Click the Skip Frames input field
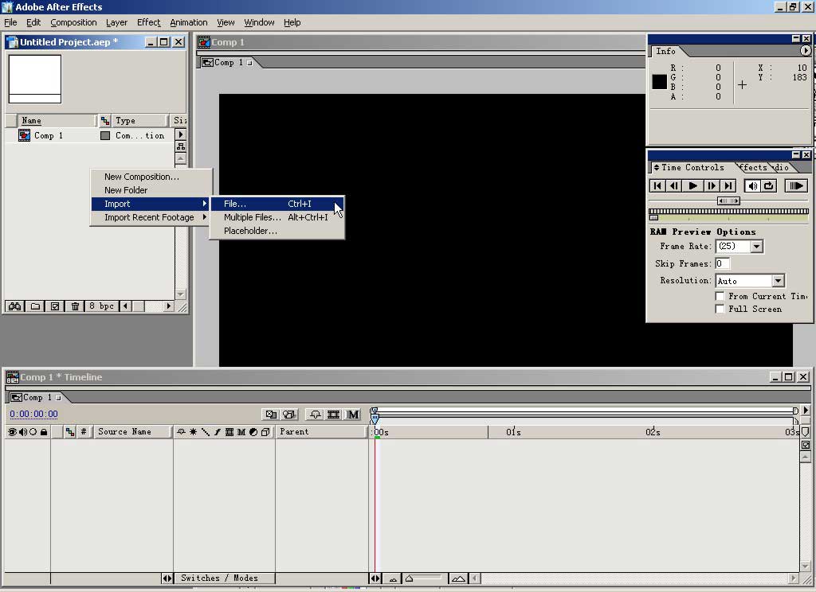The width and height of the screenshot is (816, 592). (722, 263)
